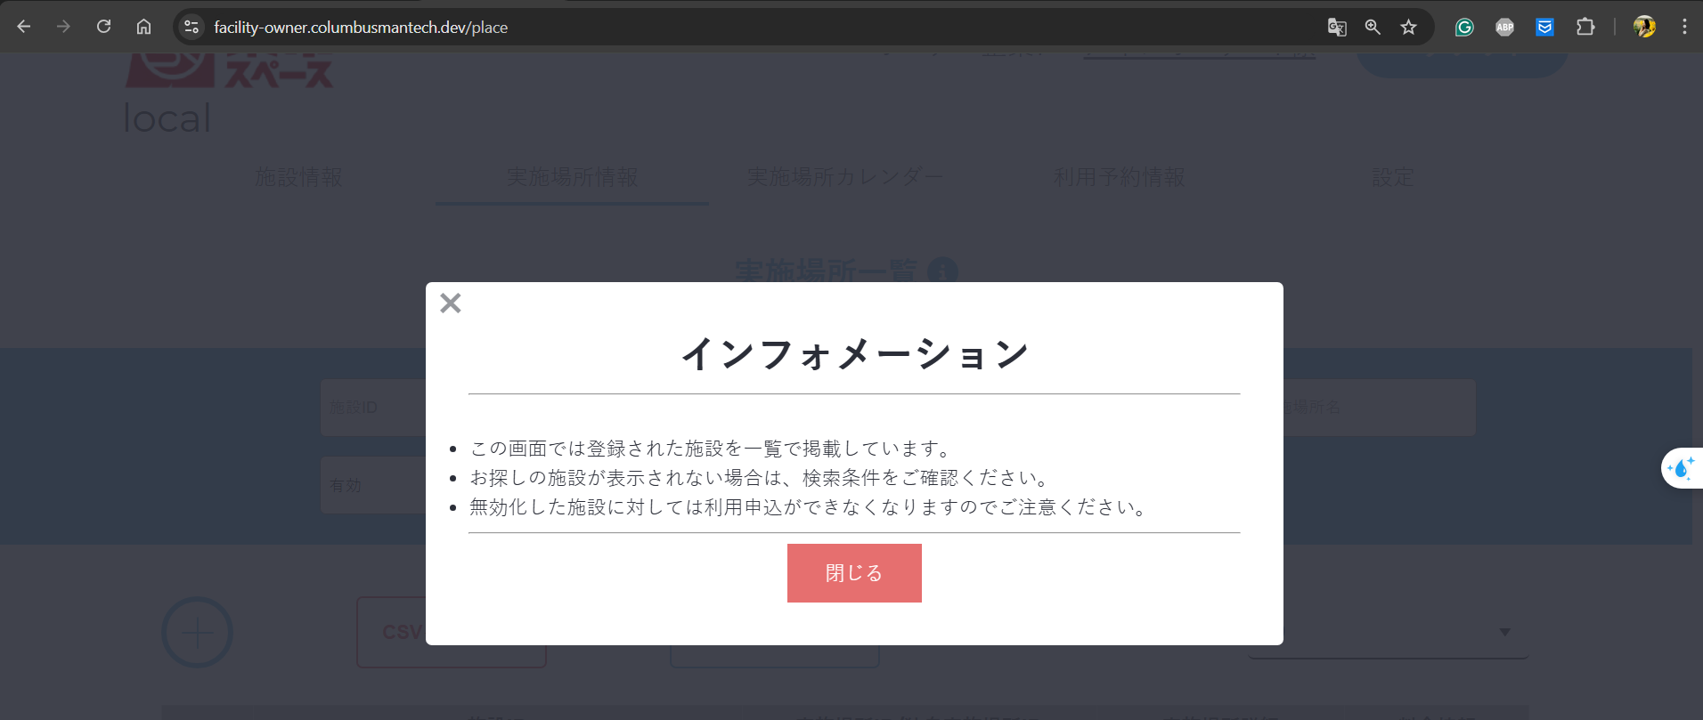Reload the current page
The image size is (1703, 720).
(x=104, y=27)
